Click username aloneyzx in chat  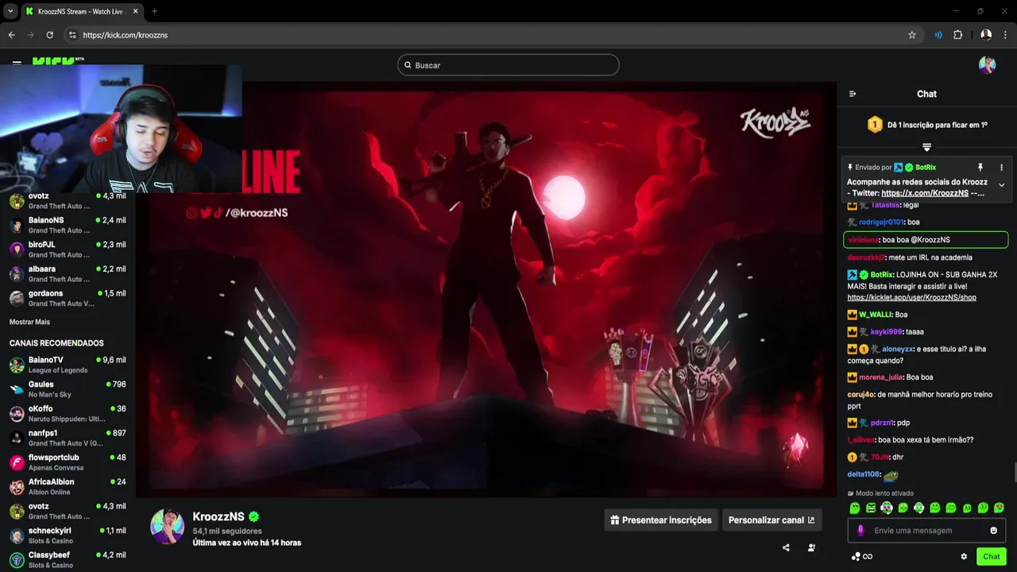pyautogui.click(x=898, y=349)
